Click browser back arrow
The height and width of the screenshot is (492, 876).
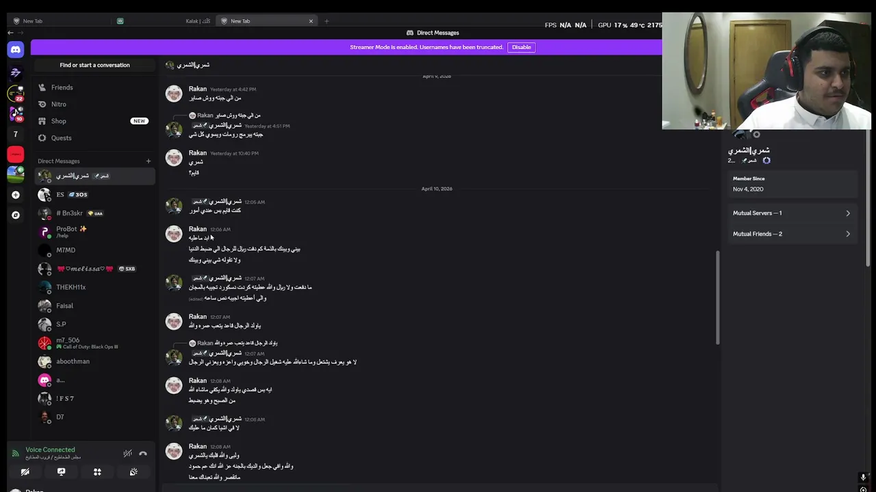click(x=10, y=32)
